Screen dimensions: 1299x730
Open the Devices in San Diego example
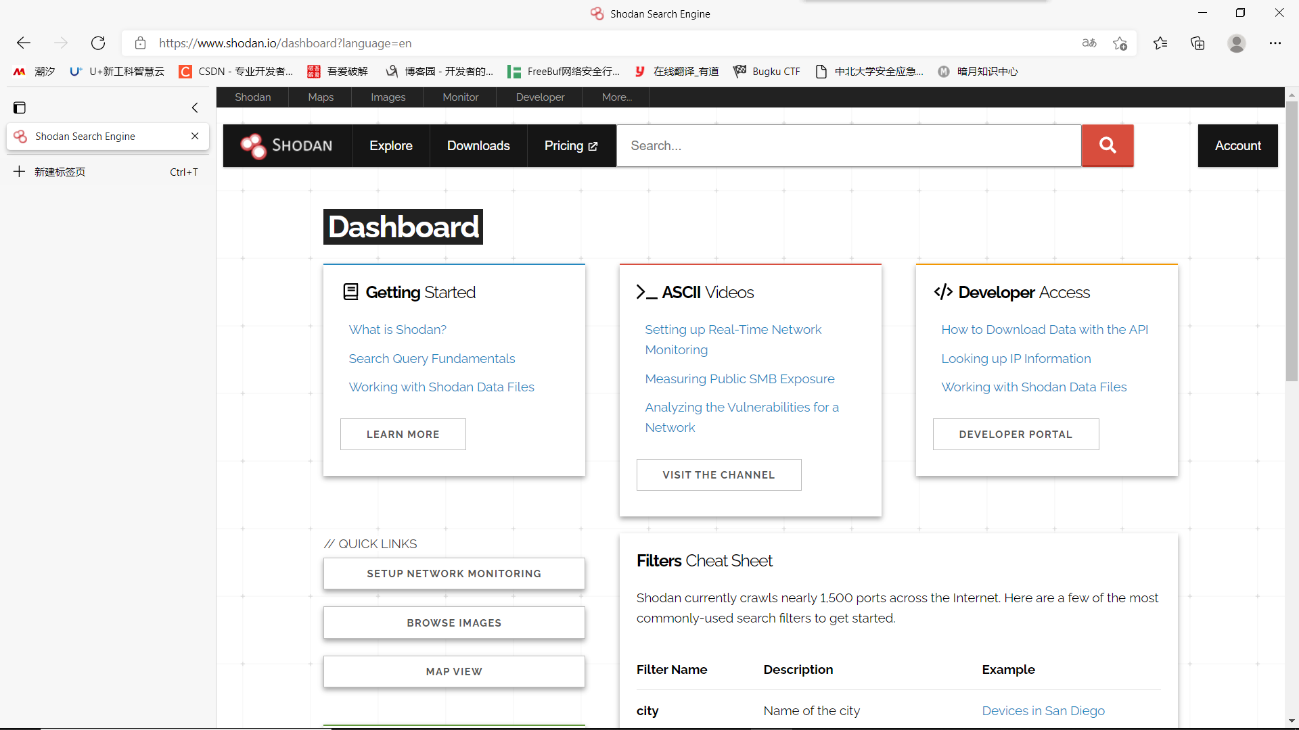tap(1043, 710)
